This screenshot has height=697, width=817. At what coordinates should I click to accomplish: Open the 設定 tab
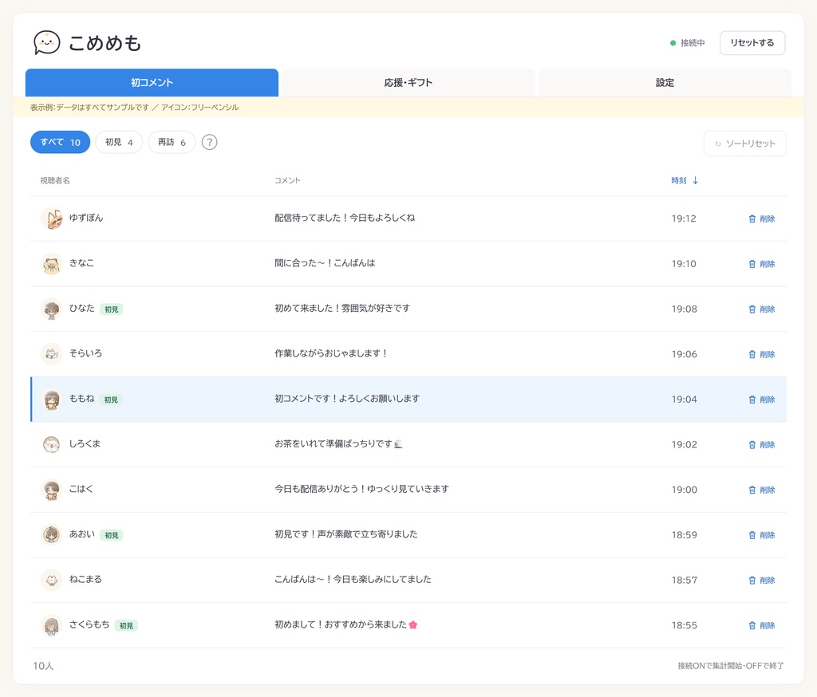(x=665, y=82)
